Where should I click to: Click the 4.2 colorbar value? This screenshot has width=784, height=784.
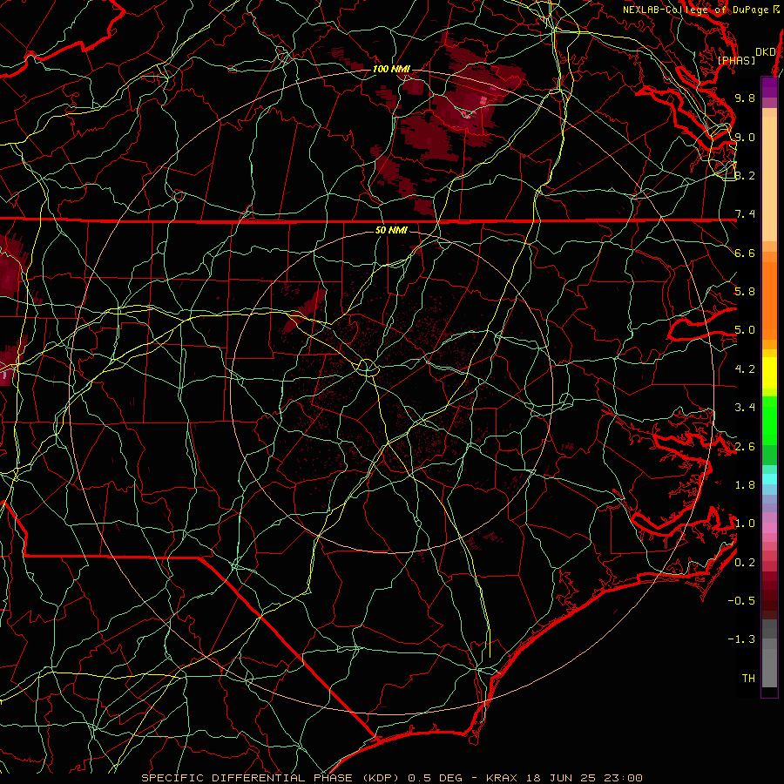745,369
